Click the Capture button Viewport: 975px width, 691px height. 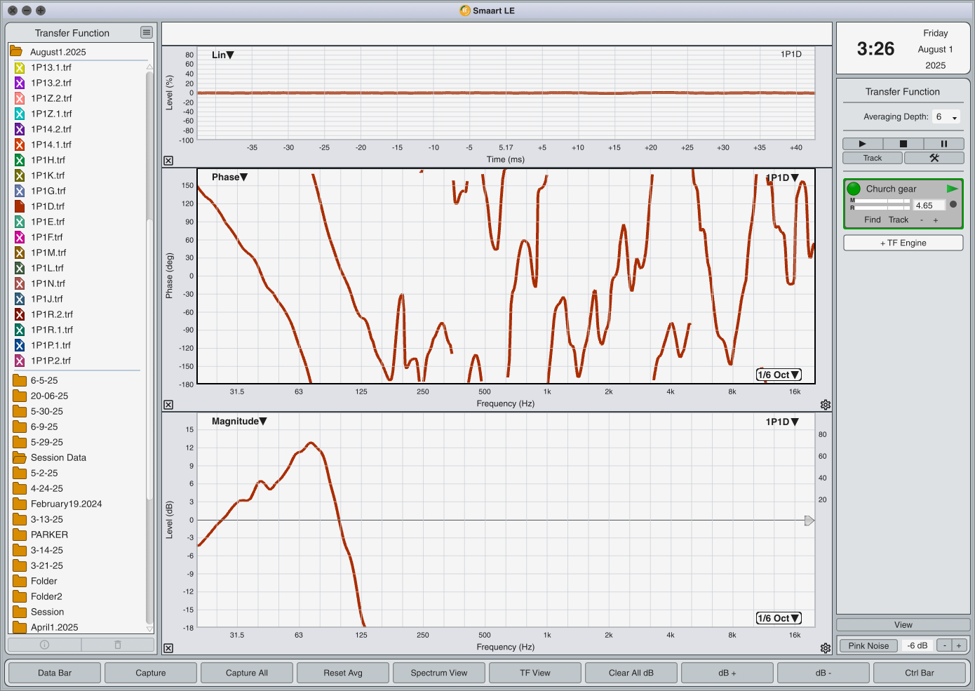(x=151, y=673)
